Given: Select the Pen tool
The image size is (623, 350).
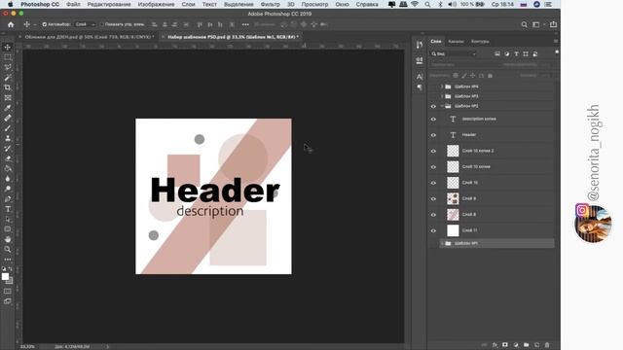Looking at the screenshot, I should click(x=8, y=198).
